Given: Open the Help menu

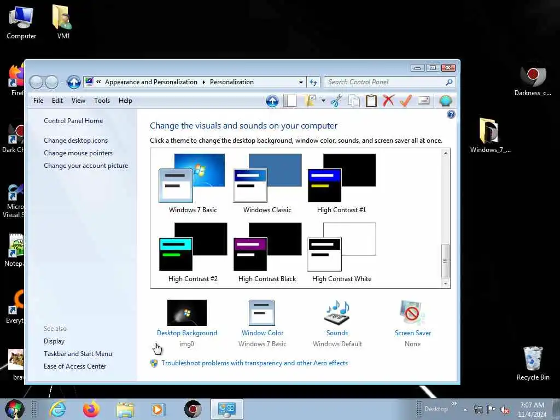Looking at the screenshot, I should 125,101.
